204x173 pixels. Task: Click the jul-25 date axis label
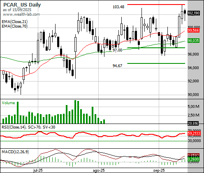[x=38, y=171]
